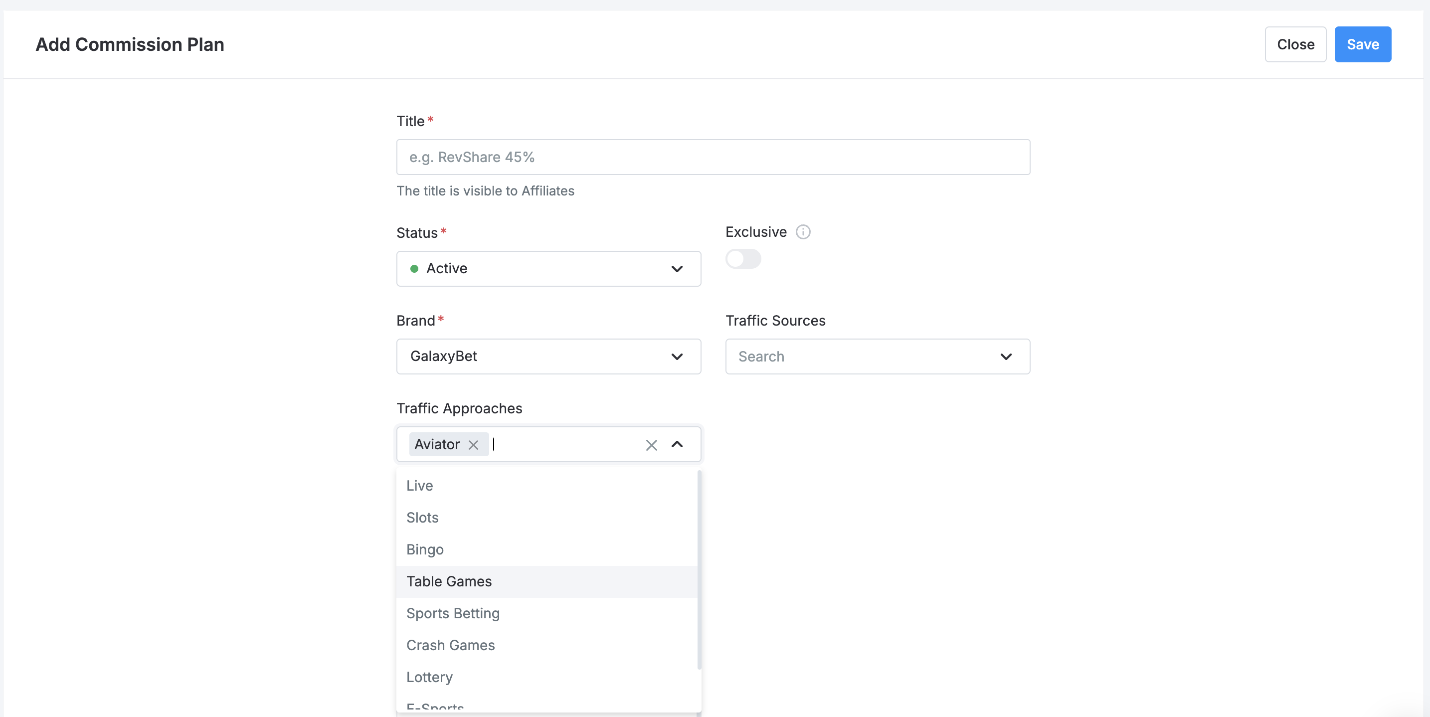Open the Brand GalaxyBet dropdown
This screenshot has width=1430, height=717.
548,357
